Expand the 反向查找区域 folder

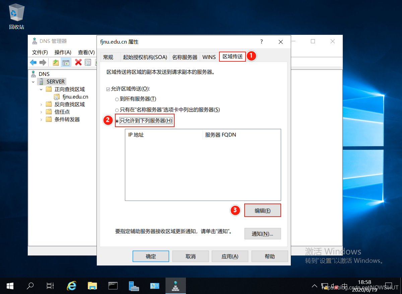[x=41, y=104]
